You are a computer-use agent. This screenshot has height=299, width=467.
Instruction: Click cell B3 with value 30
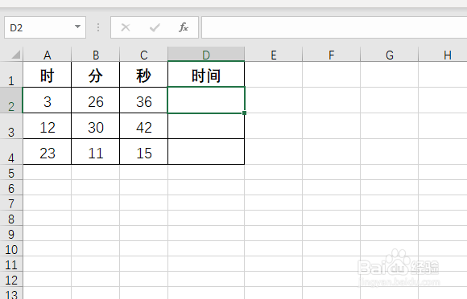(x=95, y=126)
